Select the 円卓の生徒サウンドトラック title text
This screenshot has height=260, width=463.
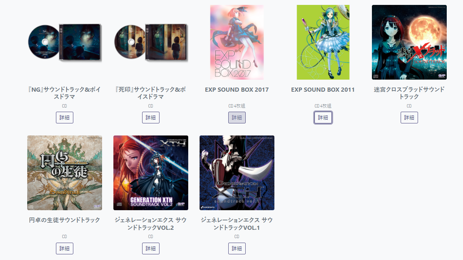[65, 220]
